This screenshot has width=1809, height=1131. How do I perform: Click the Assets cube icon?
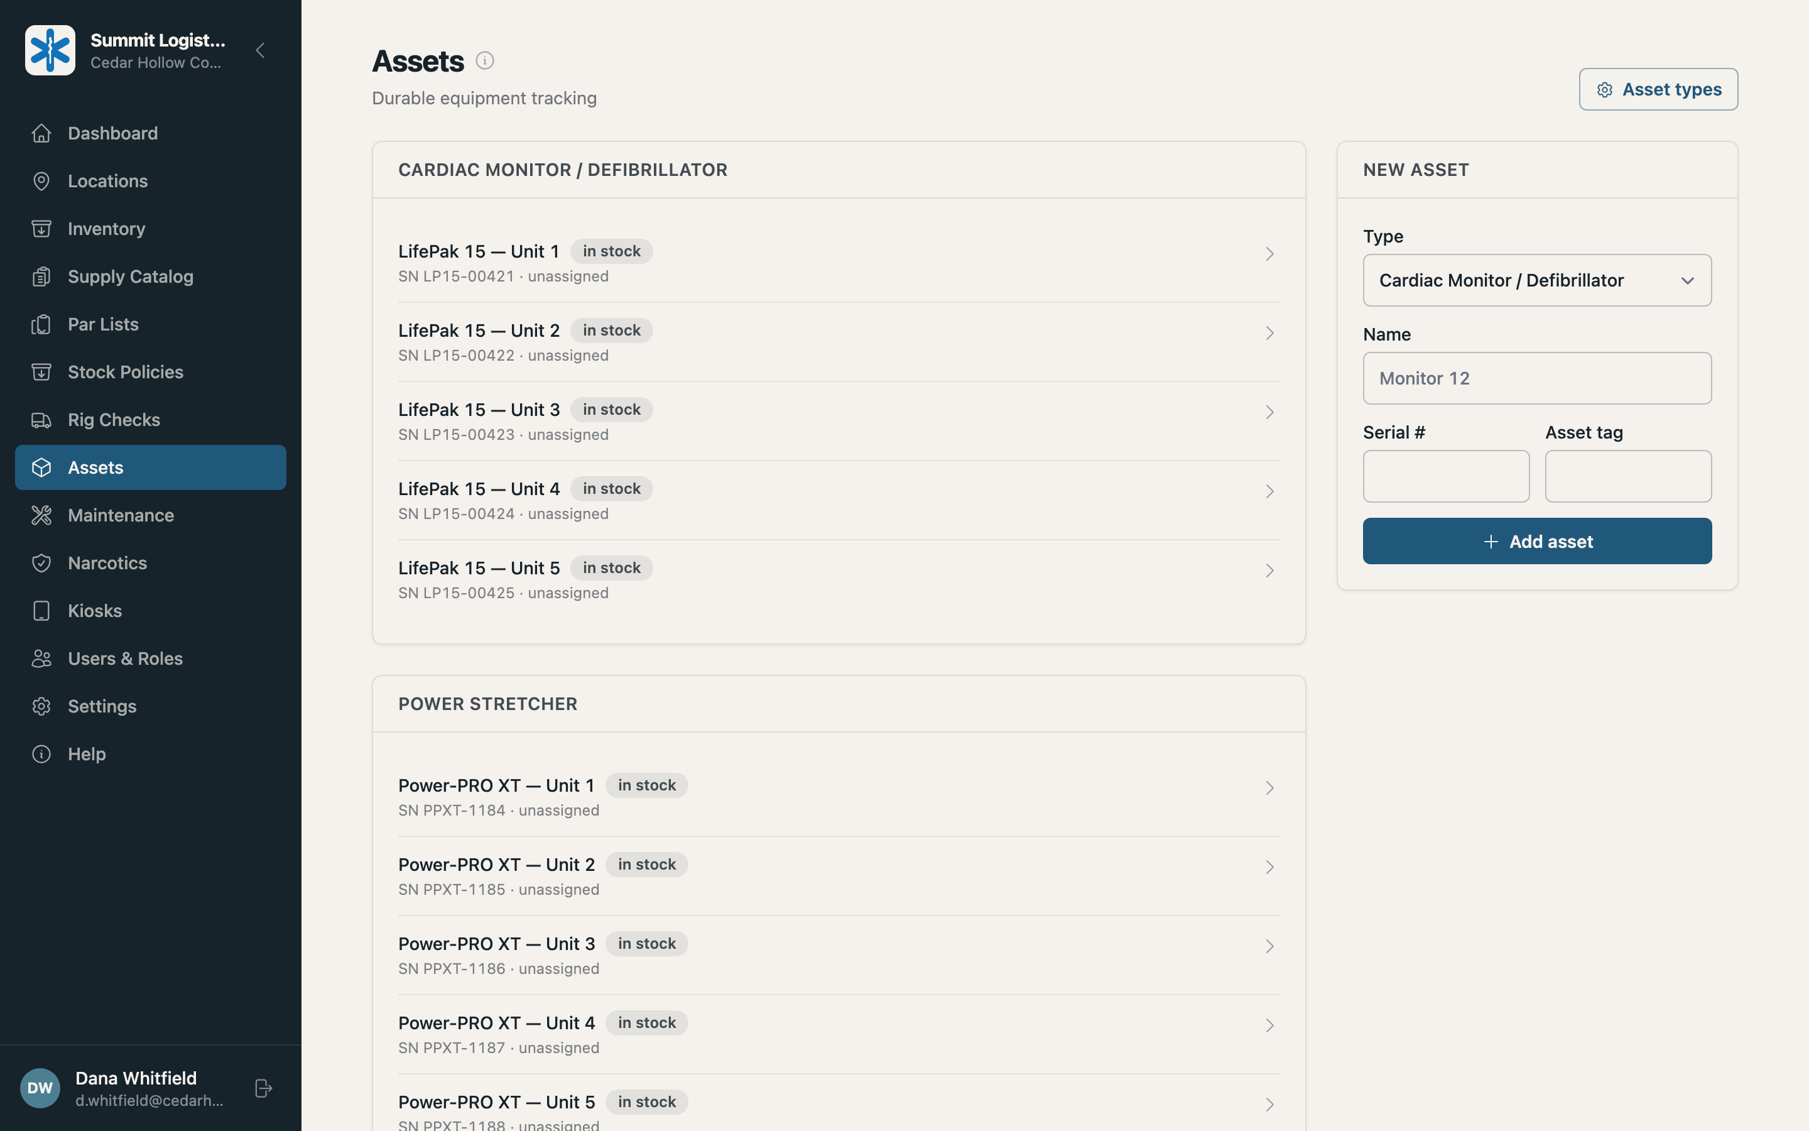click(x=41, y=467)
